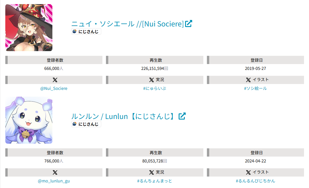Open the #るんるんびじちかん illustration hashtag
The width and height of the screenshot is (309, 188).
point(255,181)
